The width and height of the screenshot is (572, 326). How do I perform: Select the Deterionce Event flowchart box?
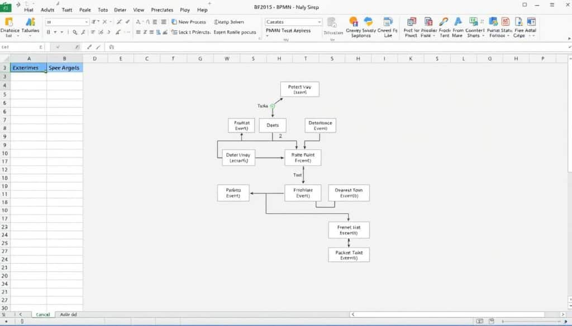pos(320,125)
